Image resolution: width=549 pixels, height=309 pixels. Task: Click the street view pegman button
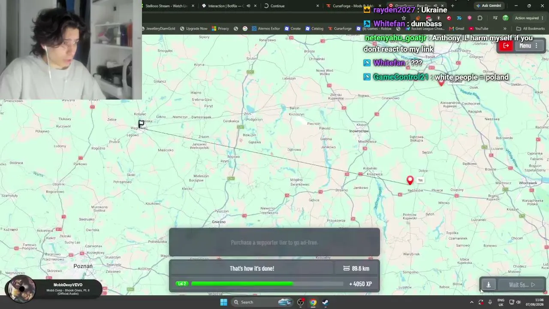click(x=489, y=285)
